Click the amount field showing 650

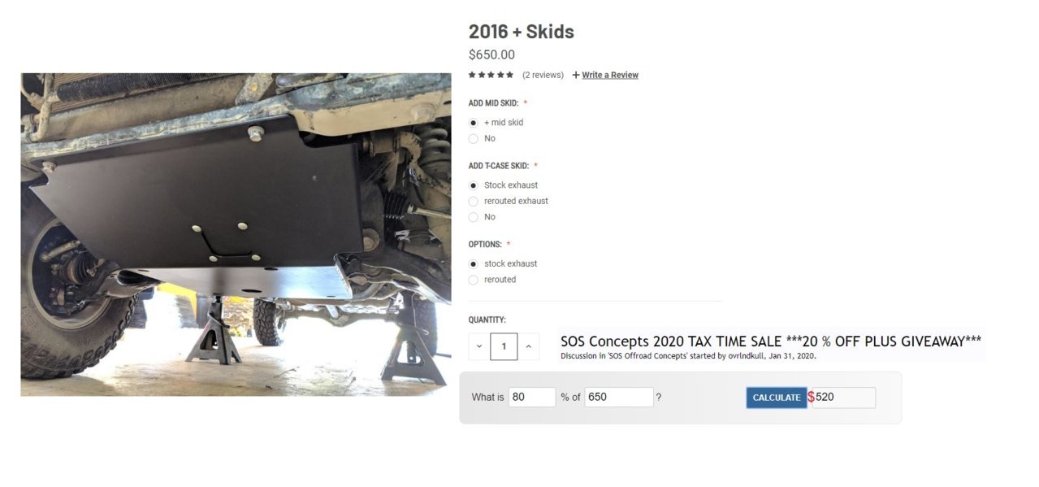click(x=619, y=398)
